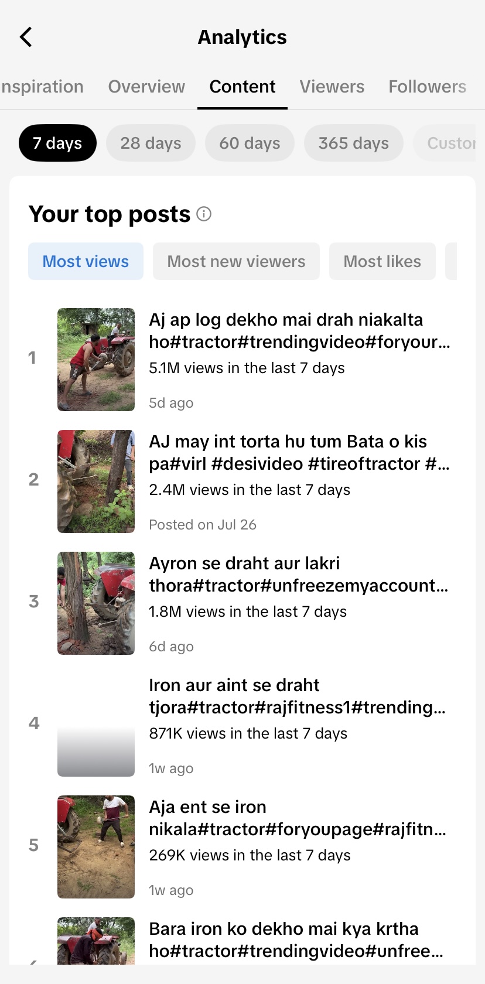The image size is (485, 984).
Task: Open thumbnail of the 5.1M views post
Action: click(96, 360)
